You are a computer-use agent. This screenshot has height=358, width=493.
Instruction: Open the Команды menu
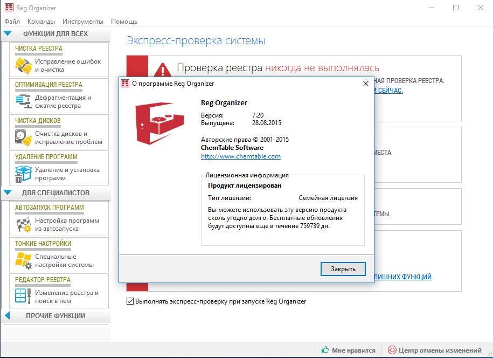pos(41,22)
